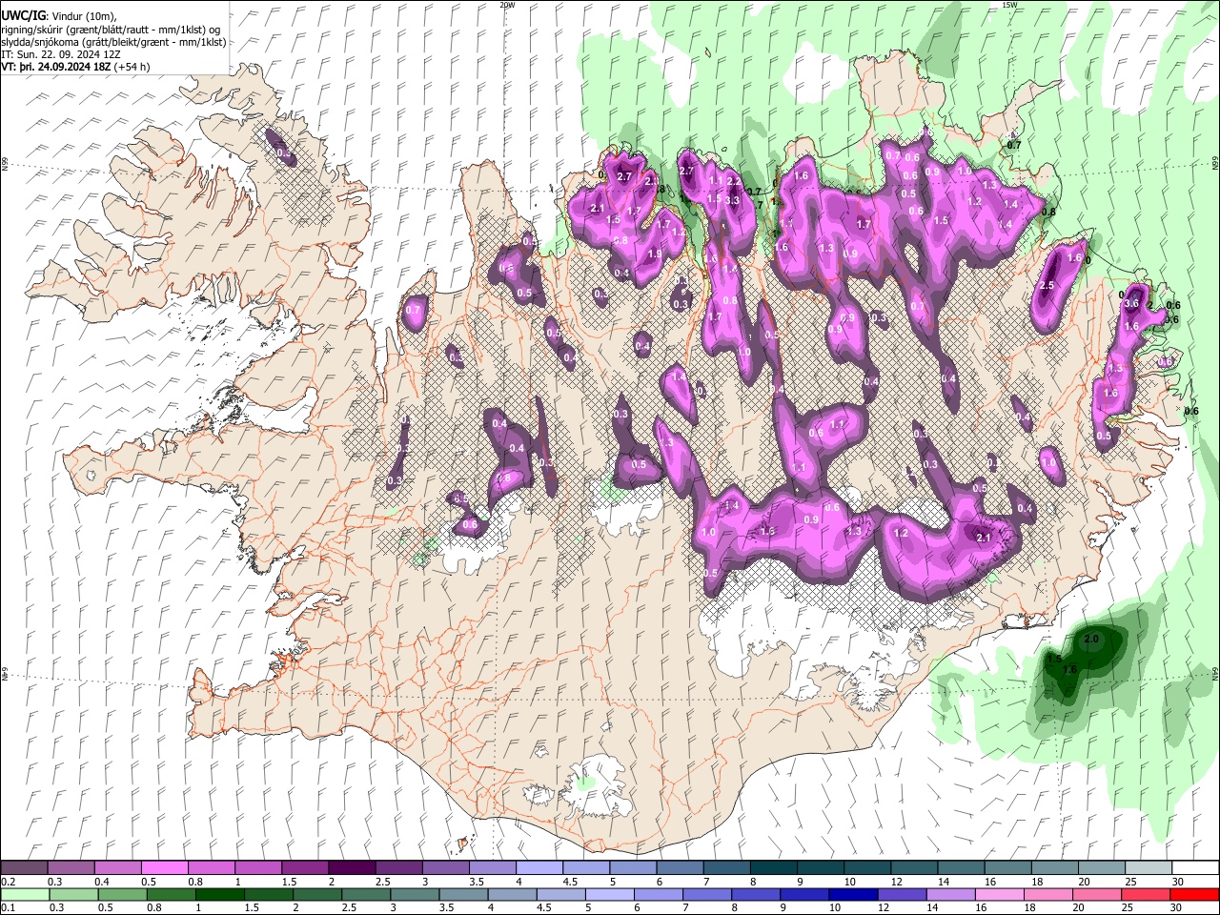This screenshot has width=1220, height=915.
Task: Pick the salmon-red swatch at 25 on the rain scale
Action: 1146,894
